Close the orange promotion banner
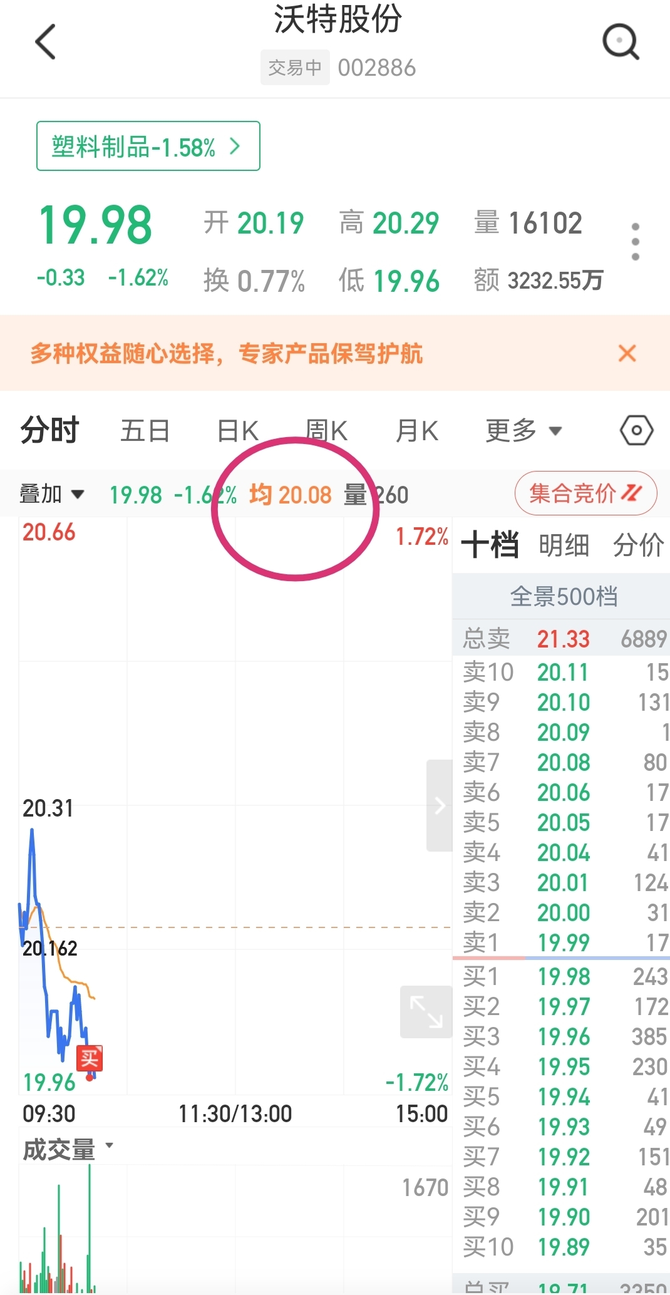 (627, 353)
